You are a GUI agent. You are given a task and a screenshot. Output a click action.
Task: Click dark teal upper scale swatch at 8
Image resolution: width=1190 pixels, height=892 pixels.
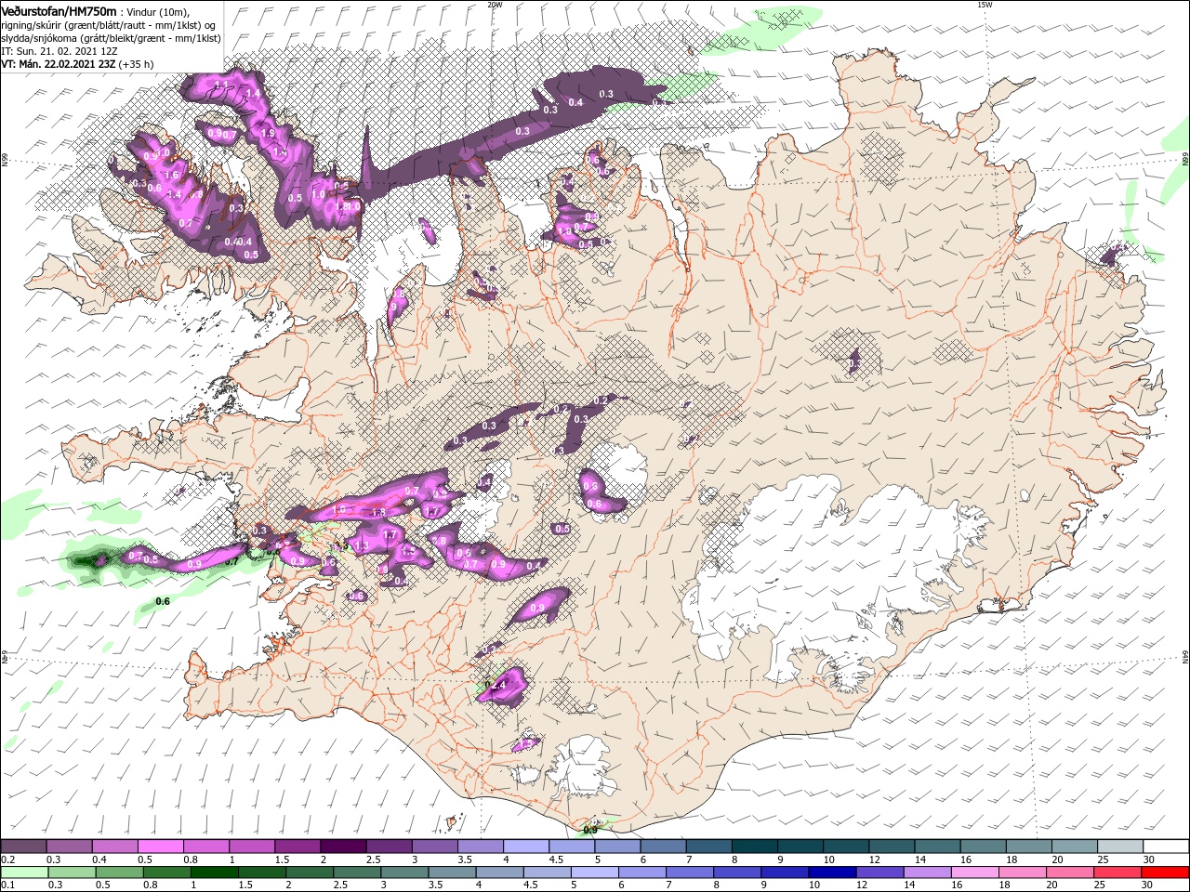click(x=753, y=846)
